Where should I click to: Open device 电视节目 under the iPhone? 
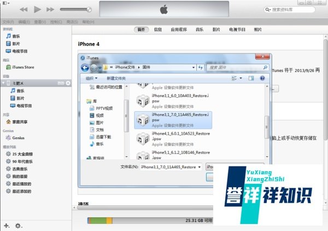click(x=21, y=106)
